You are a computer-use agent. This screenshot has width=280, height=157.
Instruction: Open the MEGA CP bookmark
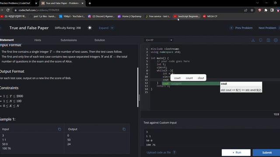[210, 16]
